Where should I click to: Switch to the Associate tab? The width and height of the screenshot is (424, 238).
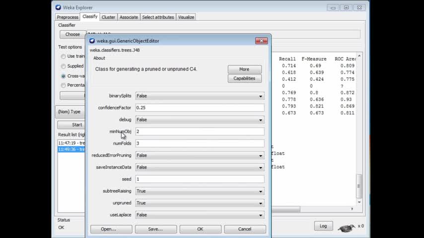[x=129, y=17]
